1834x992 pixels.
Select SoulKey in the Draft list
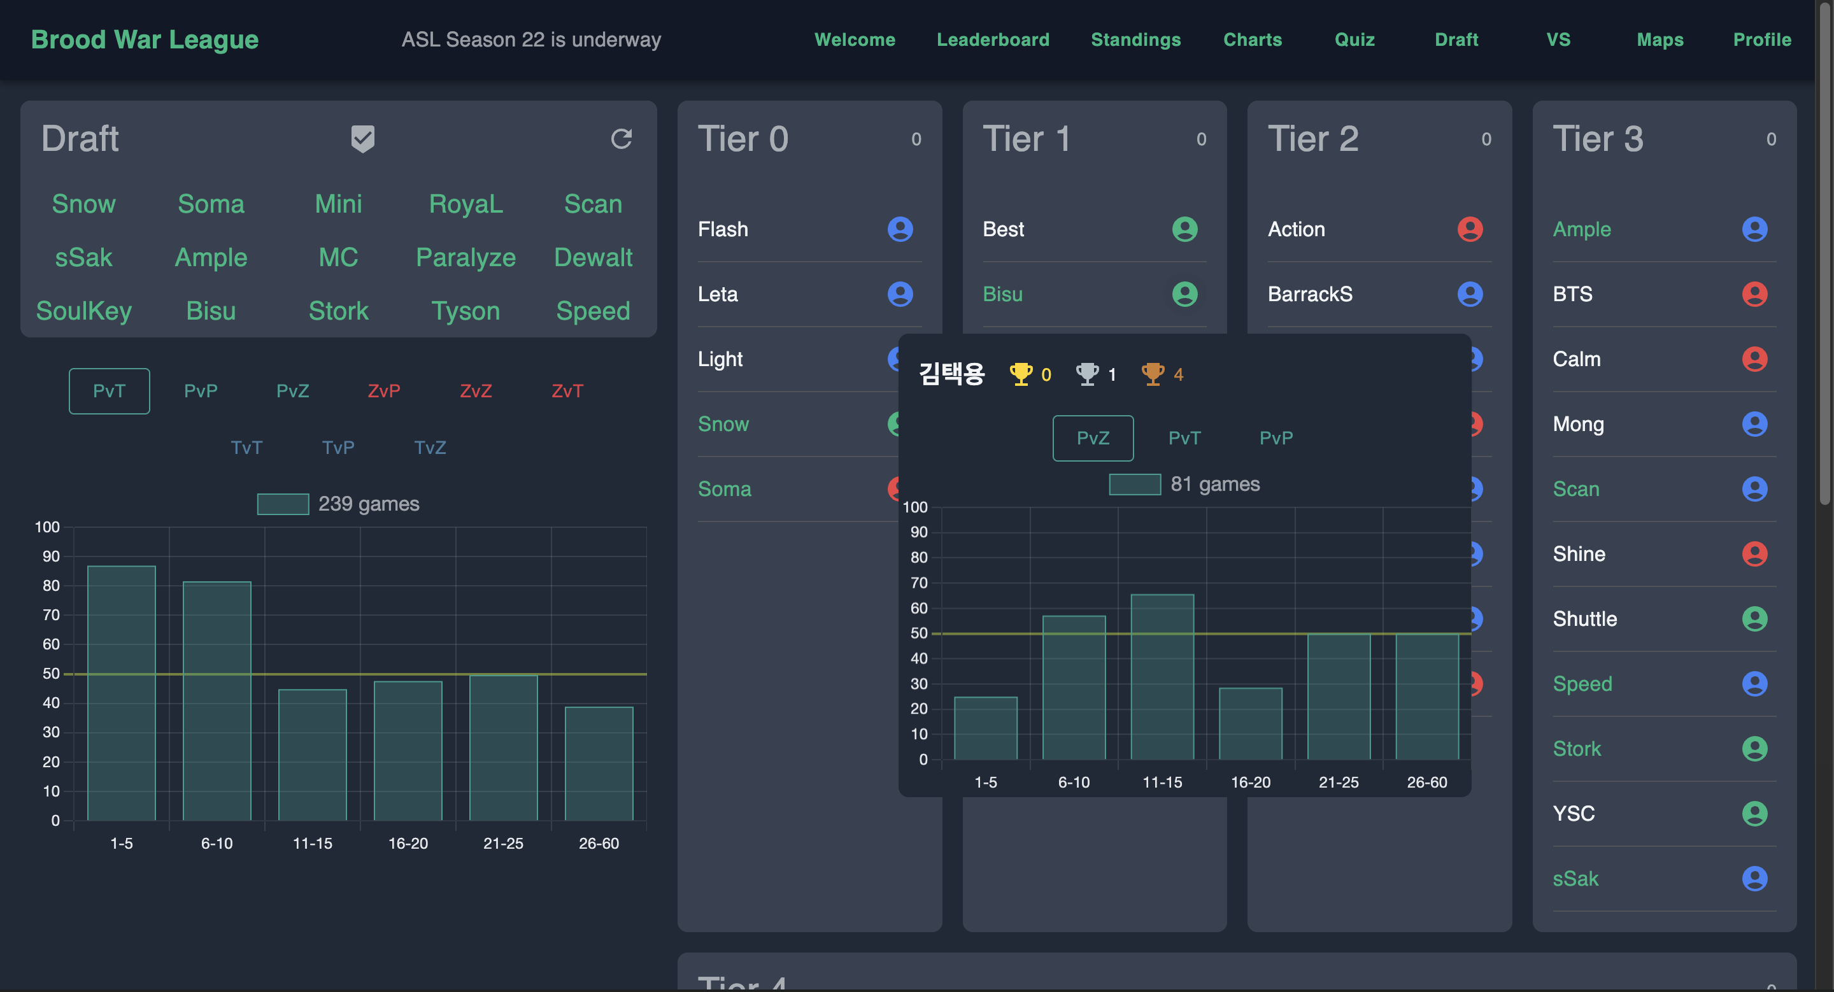[x=83, y=311]
